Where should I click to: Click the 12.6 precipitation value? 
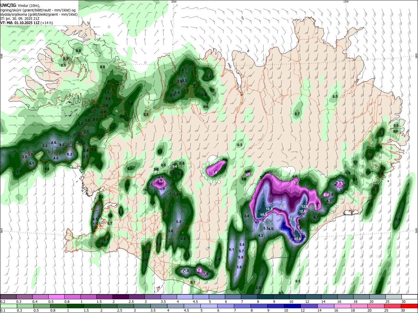click(x=303, y=211)
